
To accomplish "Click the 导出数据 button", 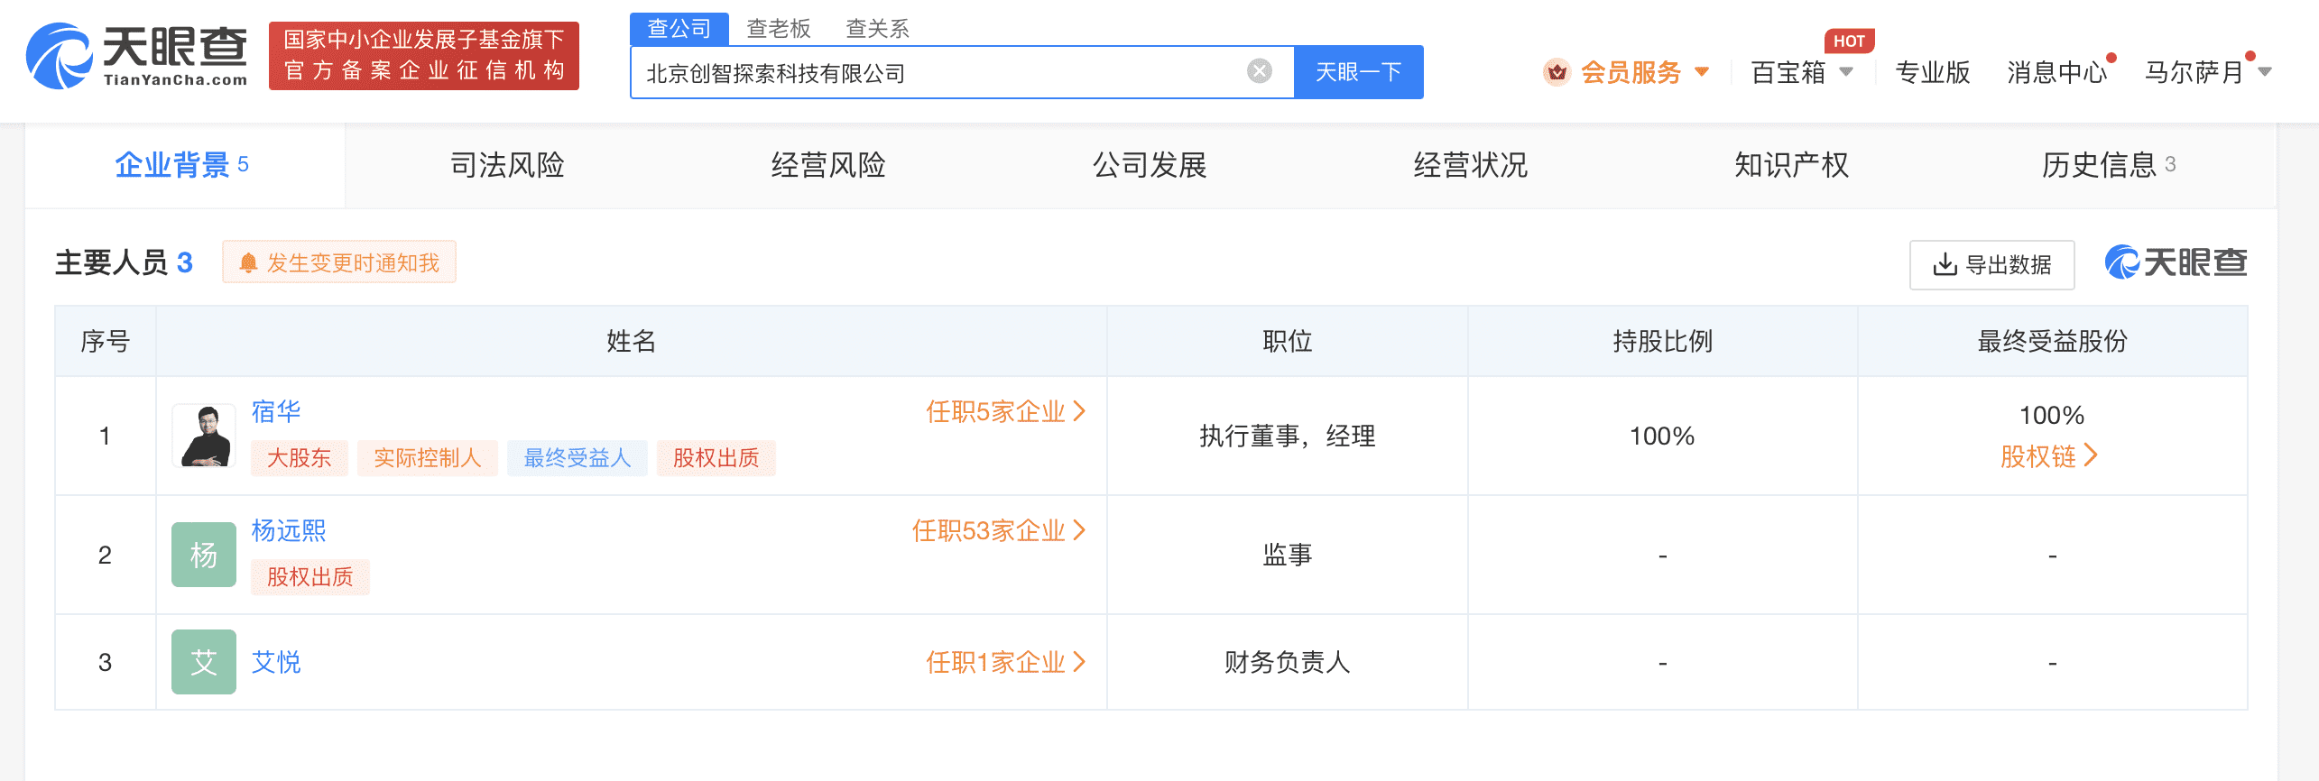I will pyautogui.click(x=1992, y=265).
